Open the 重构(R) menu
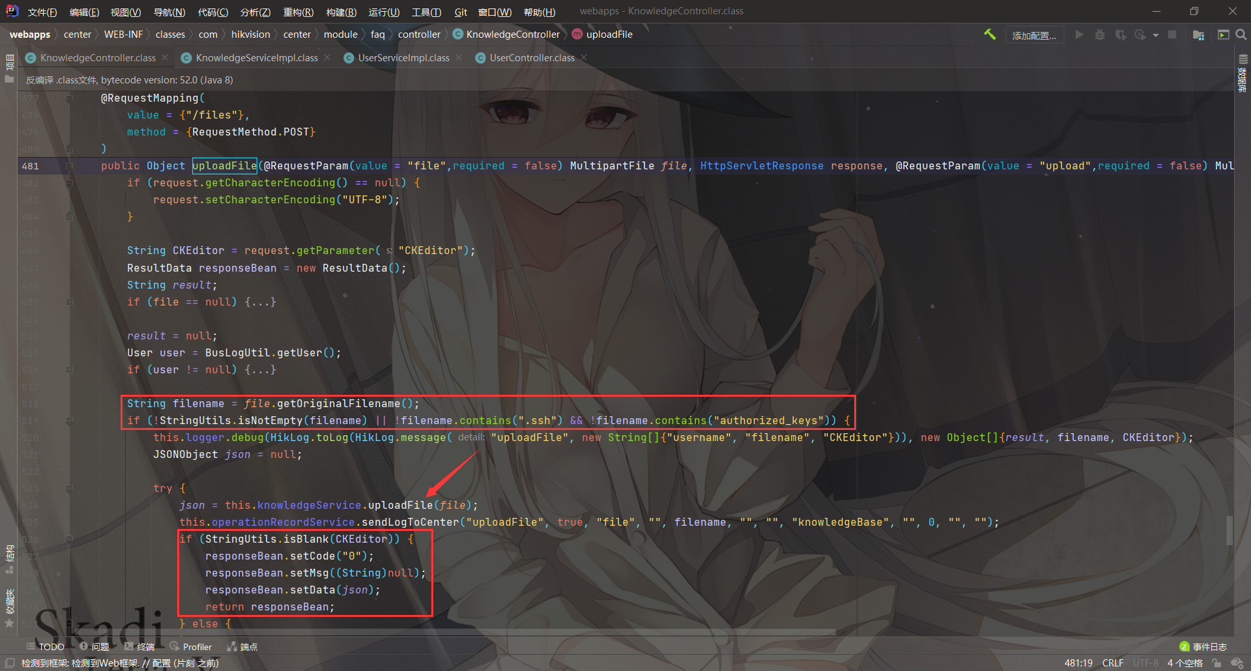Viewport: 1251px width, 671px height. click(x=298, y=12)
